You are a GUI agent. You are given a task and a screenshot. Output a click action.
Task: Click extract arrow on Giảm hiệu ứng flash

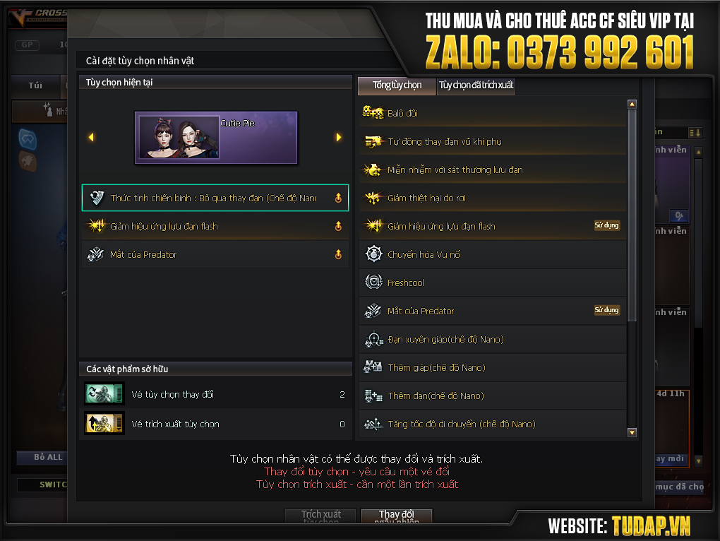338,226
